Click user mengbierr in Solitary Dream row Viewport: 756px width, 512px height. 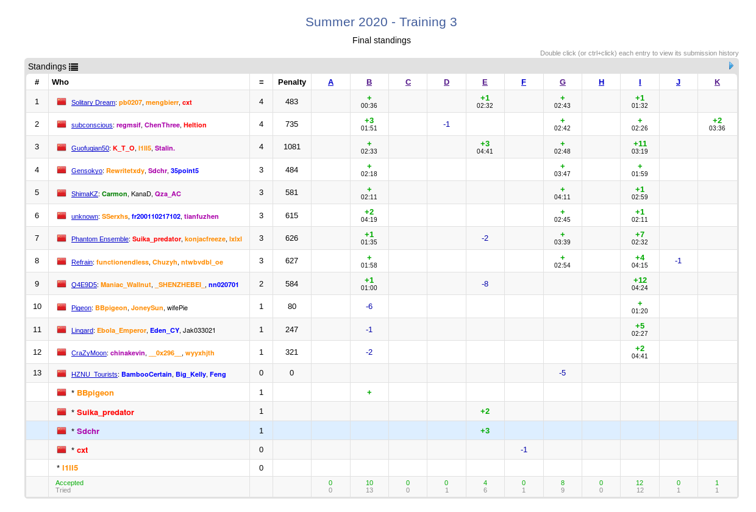(162, 102)
